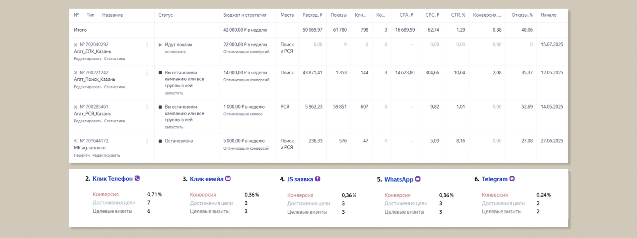Screen dimensions: 637x238
Task: Click stopped status square for Агат_Поиск_Казань
Action: pyautogui.click(x=160, y=73)
